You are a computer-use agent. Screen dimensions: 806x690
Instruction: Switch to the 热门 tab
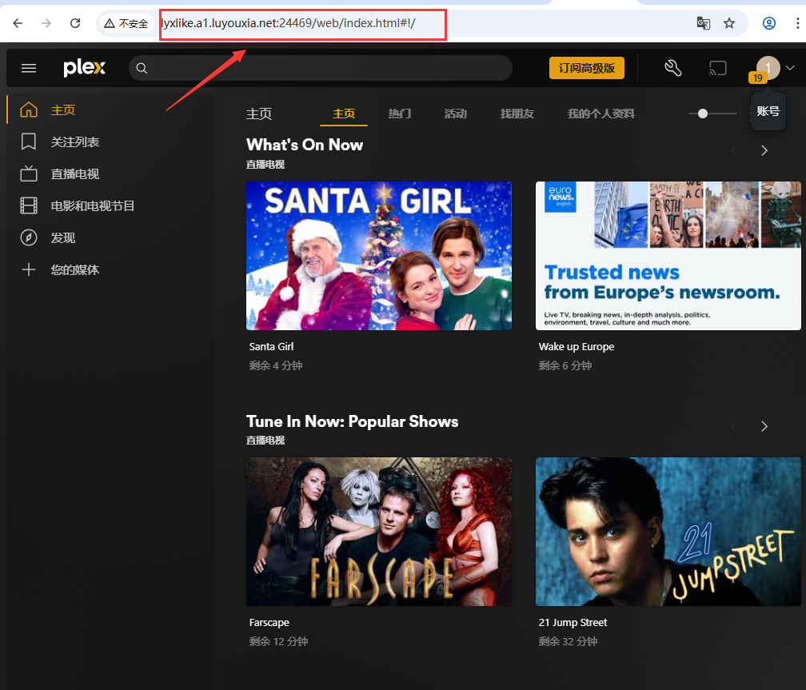pos(400,114)
